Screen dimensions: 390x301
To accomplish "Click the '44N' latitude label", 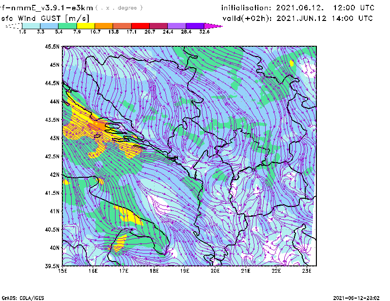I will coord(55,101).
